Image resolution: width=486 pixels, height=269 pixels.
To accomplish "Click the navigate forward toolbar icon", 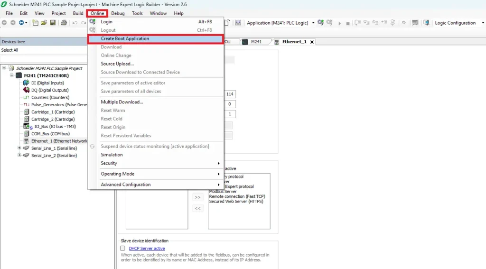I will pyautogui.click(x=13, y=23).
